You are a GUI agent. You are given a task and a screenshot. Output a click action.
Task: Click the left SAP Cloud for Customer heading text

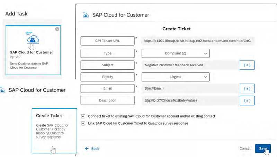37,90
